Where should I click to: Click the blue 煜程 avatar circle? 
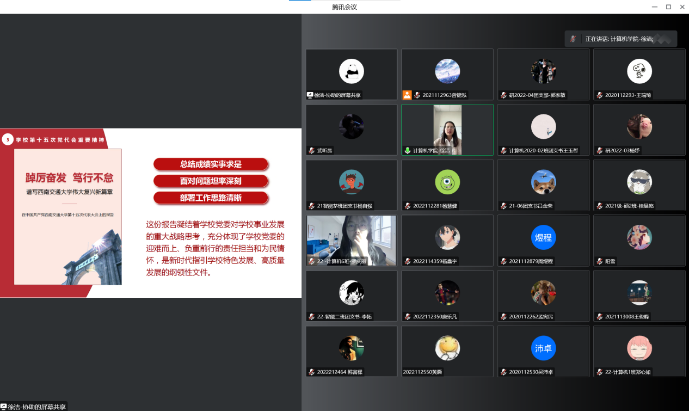[x=543, y=238]
